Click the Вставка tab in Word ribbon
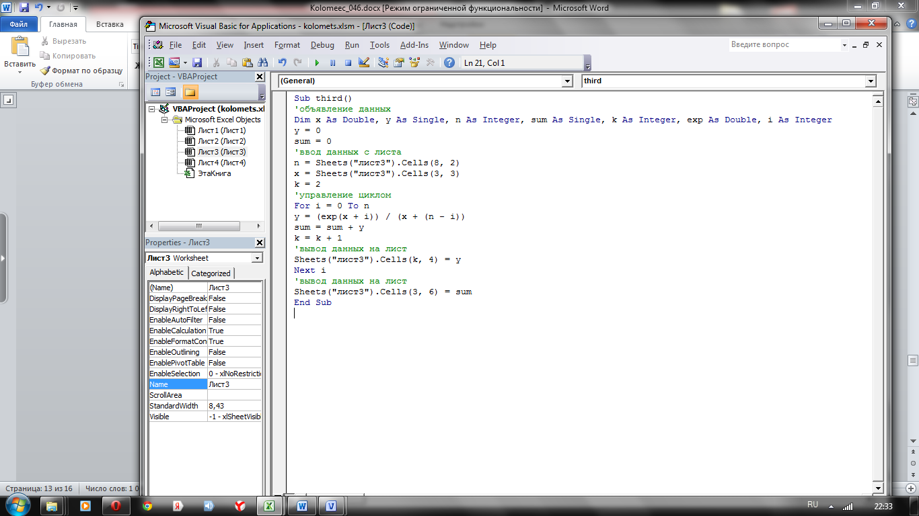 [110, 24]
